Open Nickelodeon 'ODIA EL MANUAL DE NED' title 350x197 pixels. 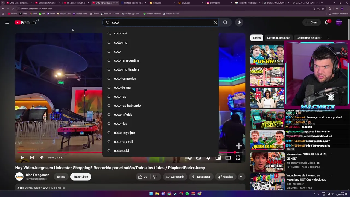click(x=307, y=157)
